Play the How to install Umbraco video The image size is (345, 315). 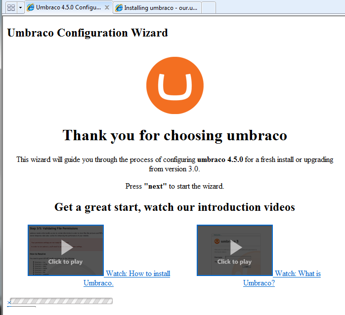pyautogui.click(x=66, y=250)
